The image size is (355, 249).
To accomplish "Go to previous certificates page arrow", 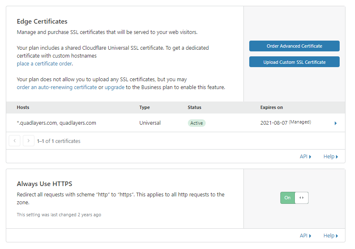I will [x=15, y=141].
